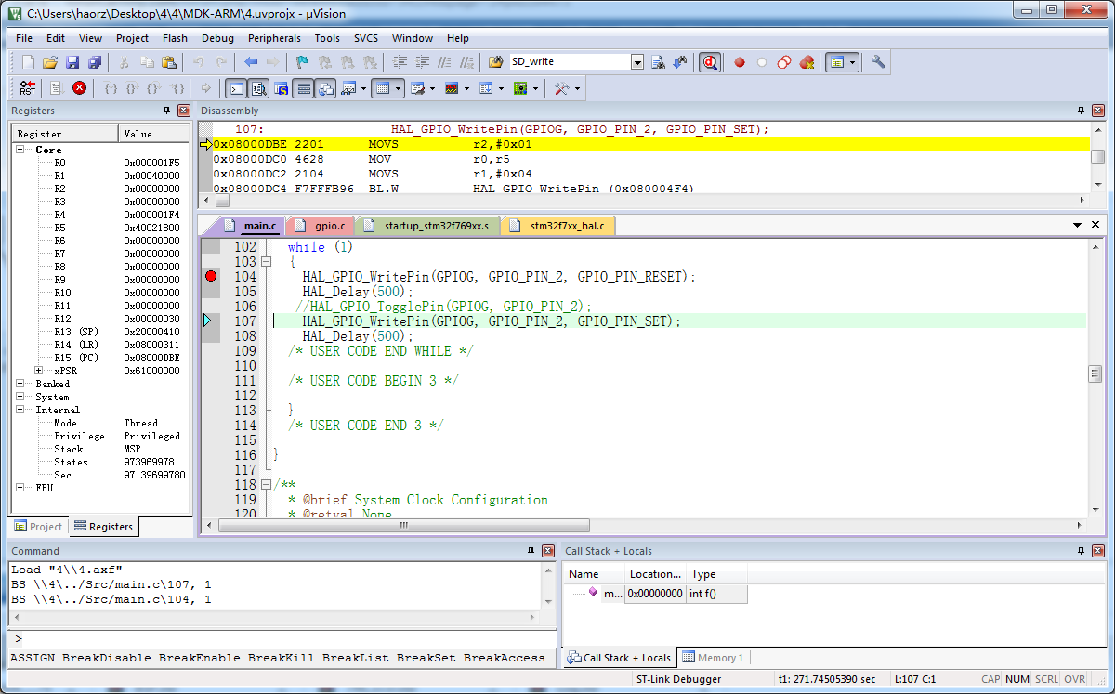Click the command line input field

pyautogui.click(x=281, y=639)
